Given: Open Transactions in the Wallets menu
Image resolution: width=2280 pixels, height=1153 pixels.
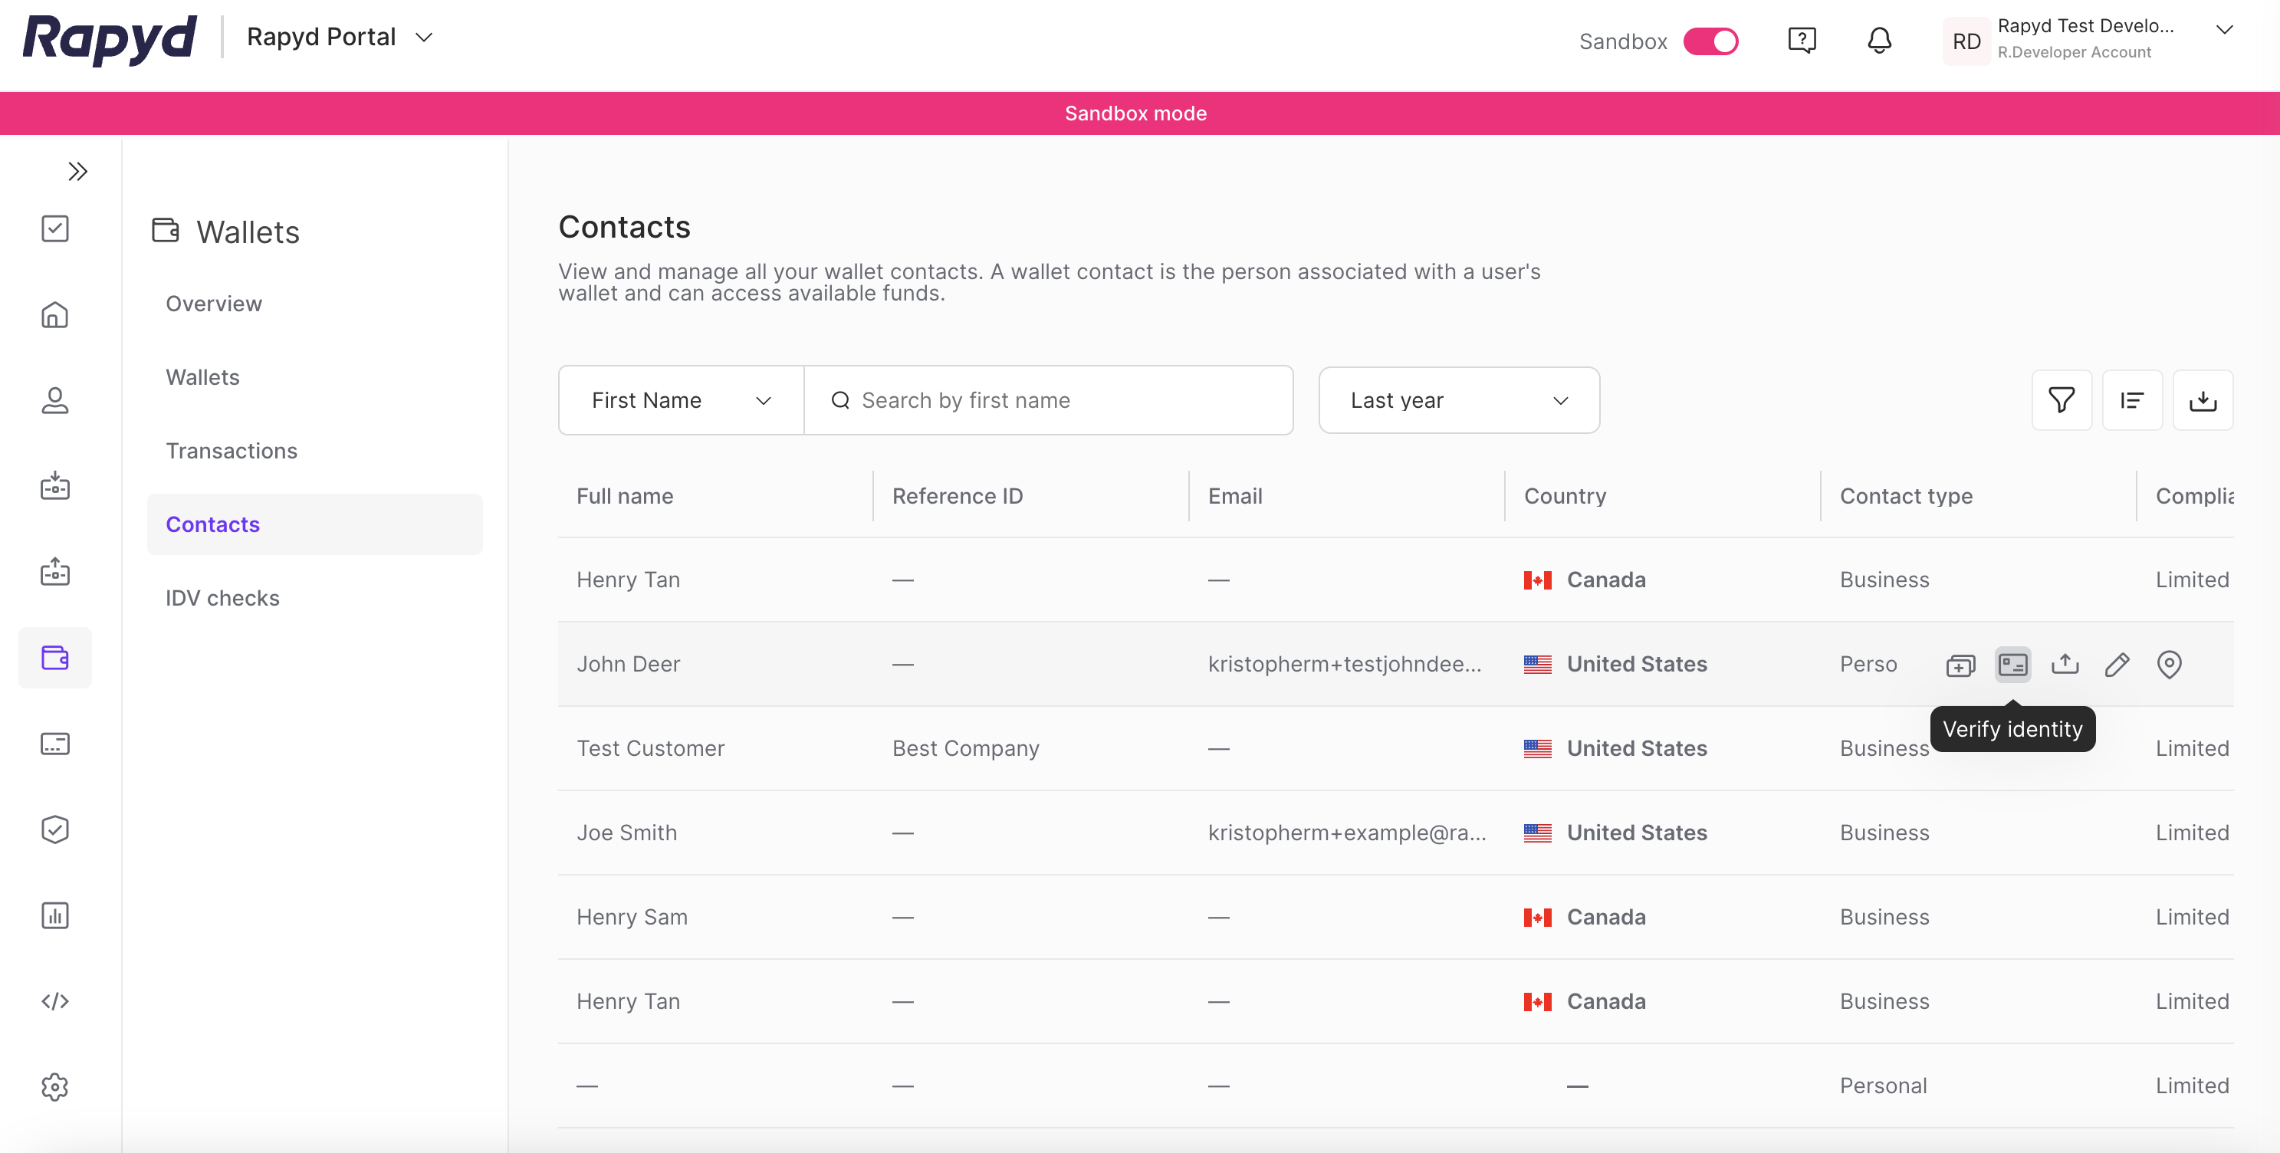Looking at the screenshot, I should [231, 451].
